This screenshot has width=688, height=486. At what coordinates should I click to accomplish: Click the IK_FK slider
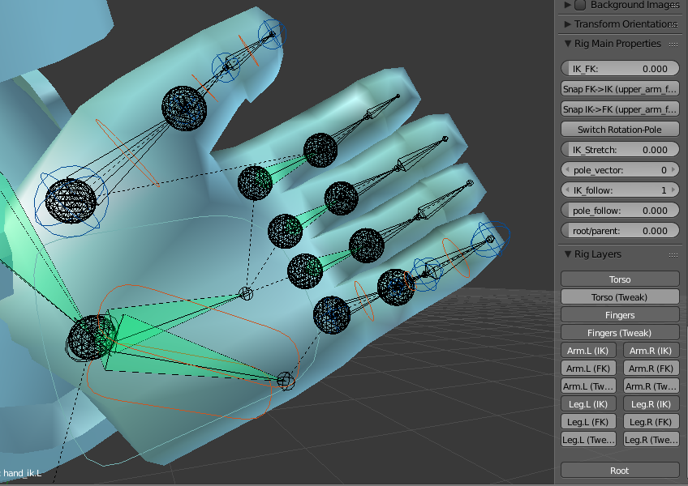click(x=620, y=69)
